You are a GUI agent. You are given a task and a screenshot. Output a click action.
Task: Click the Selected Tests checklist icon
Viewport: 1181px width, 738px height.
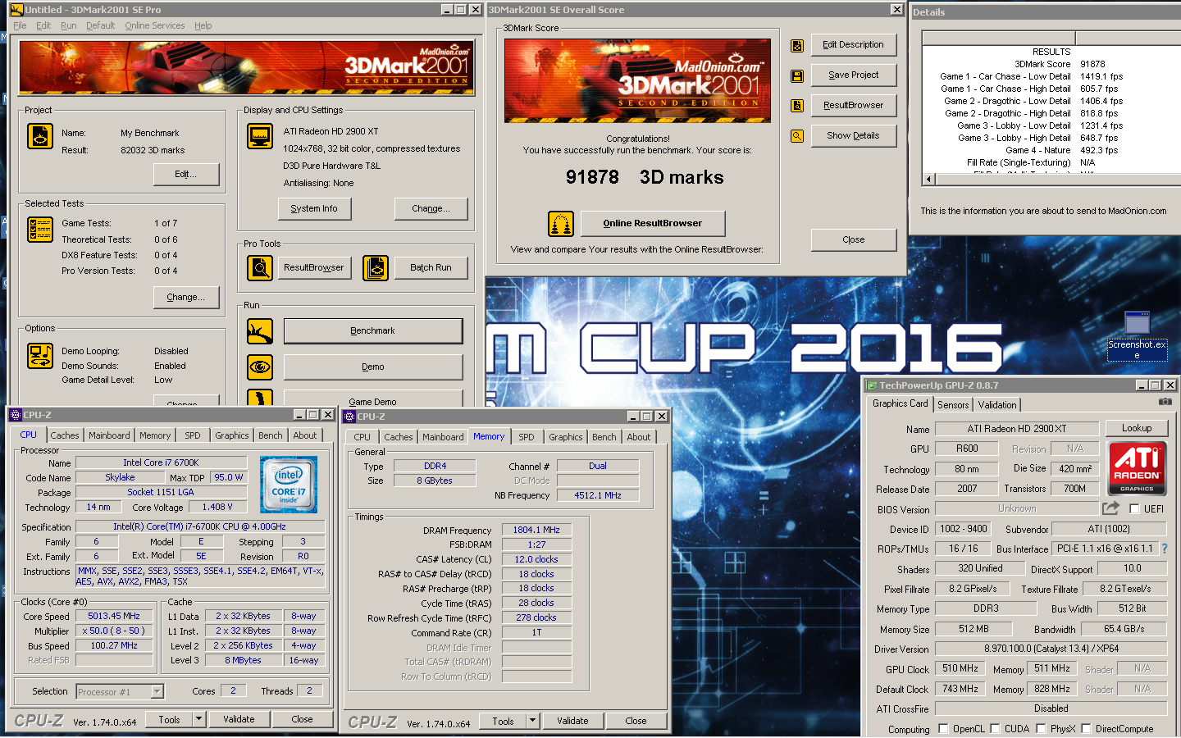tap(40, 230)
